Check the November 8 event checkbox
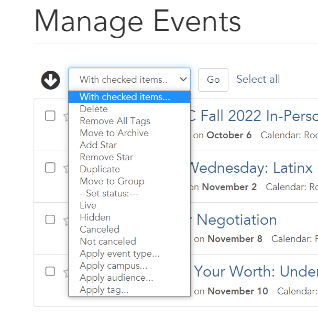 [x=50, y=219]
